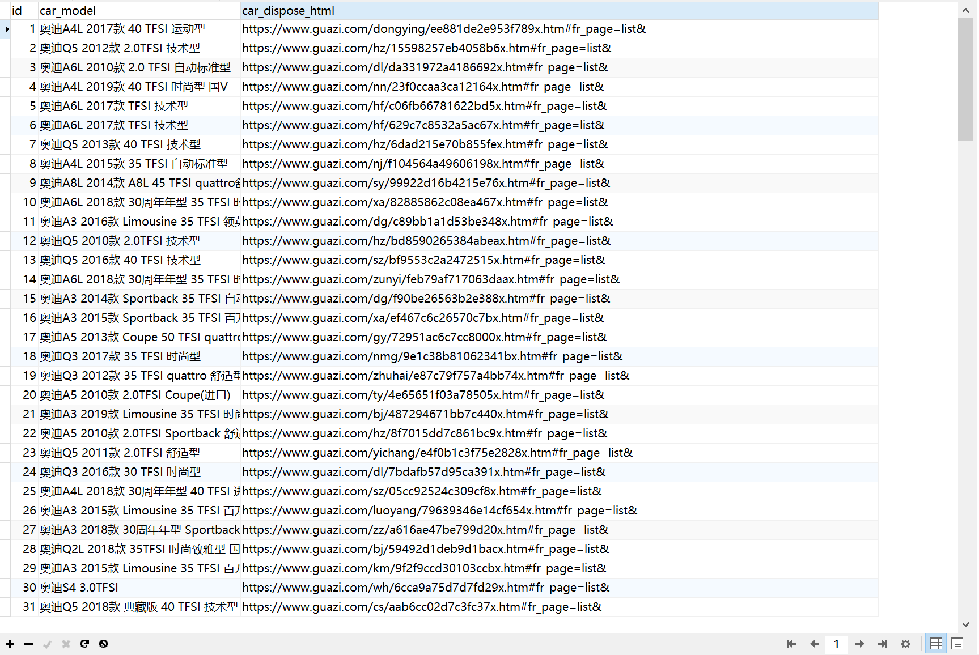Go to the previous page of records
979x655 pixels.
[815, 644]
